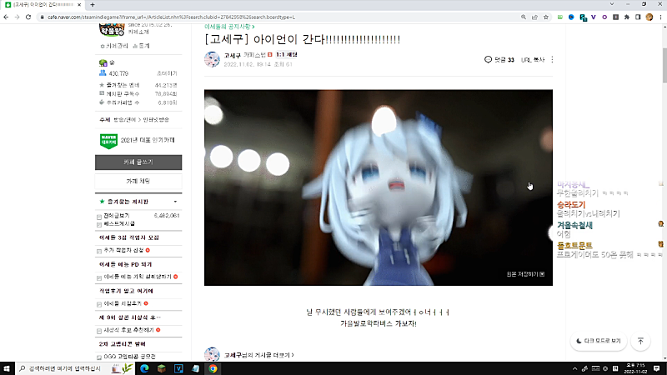Click the share page icon in address bar
The height and width of the screenshot is (375, 667).
(x=534, y=17)
